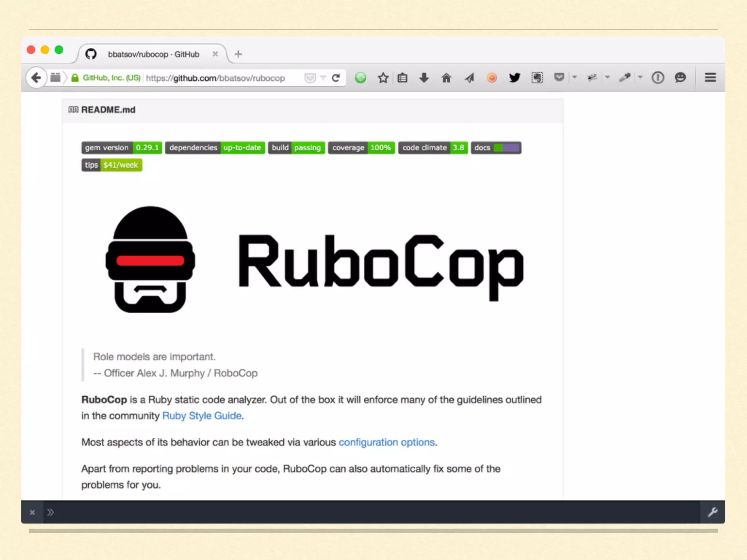This screenshot has width=747, height=560.
Task: Click the build passing badge
Action: (x=296, y=148)
